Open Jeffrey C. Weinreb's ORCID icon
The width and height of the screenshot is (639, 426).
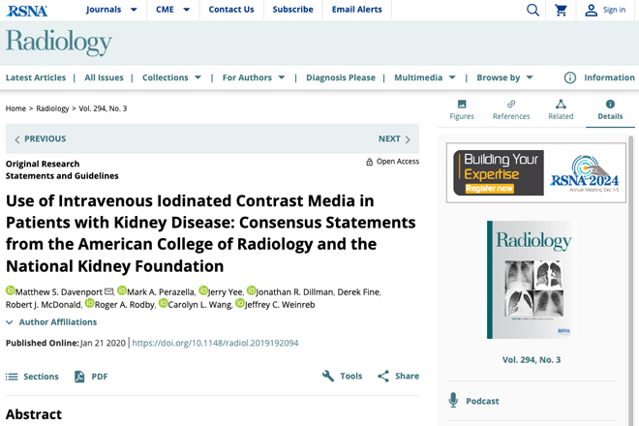point(240,303)
